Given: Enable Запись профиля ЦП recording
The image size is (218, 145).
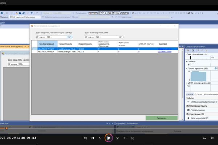Looking at the screenshot, I should (x=199, y=118).
